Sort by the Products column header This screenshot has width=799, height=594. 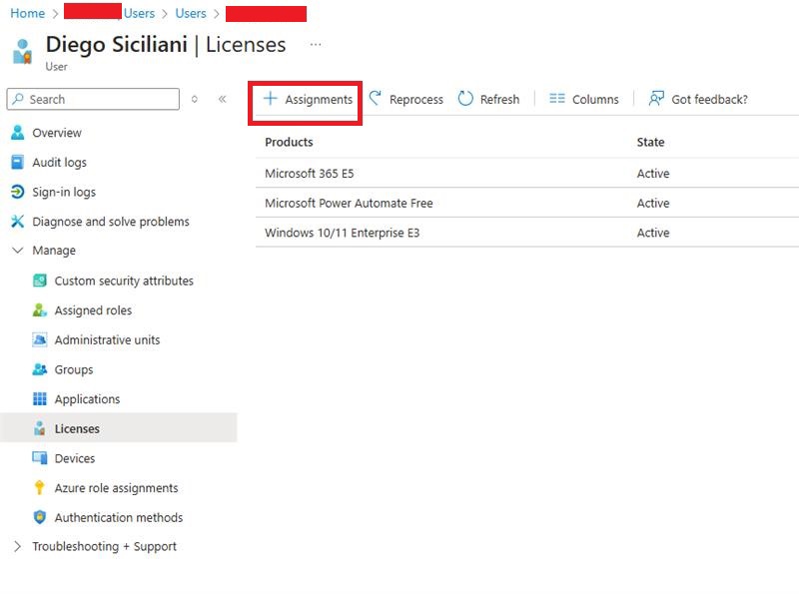tap(289, 142)
